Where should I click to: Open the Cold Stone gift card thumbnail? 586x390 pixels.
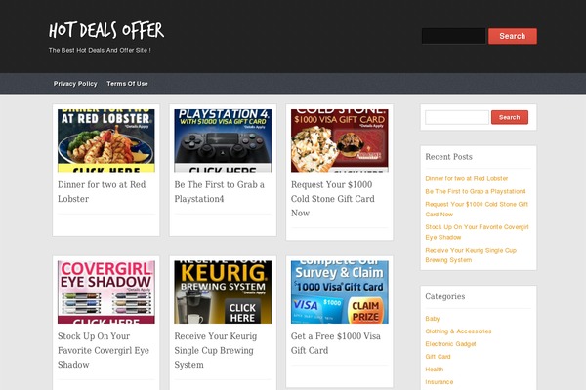339,140
